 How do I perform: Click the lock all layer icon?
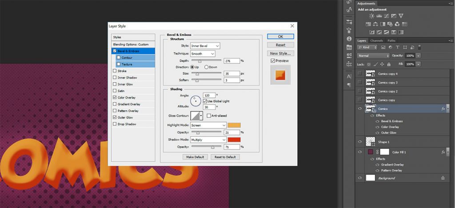[x=388, y=64]
